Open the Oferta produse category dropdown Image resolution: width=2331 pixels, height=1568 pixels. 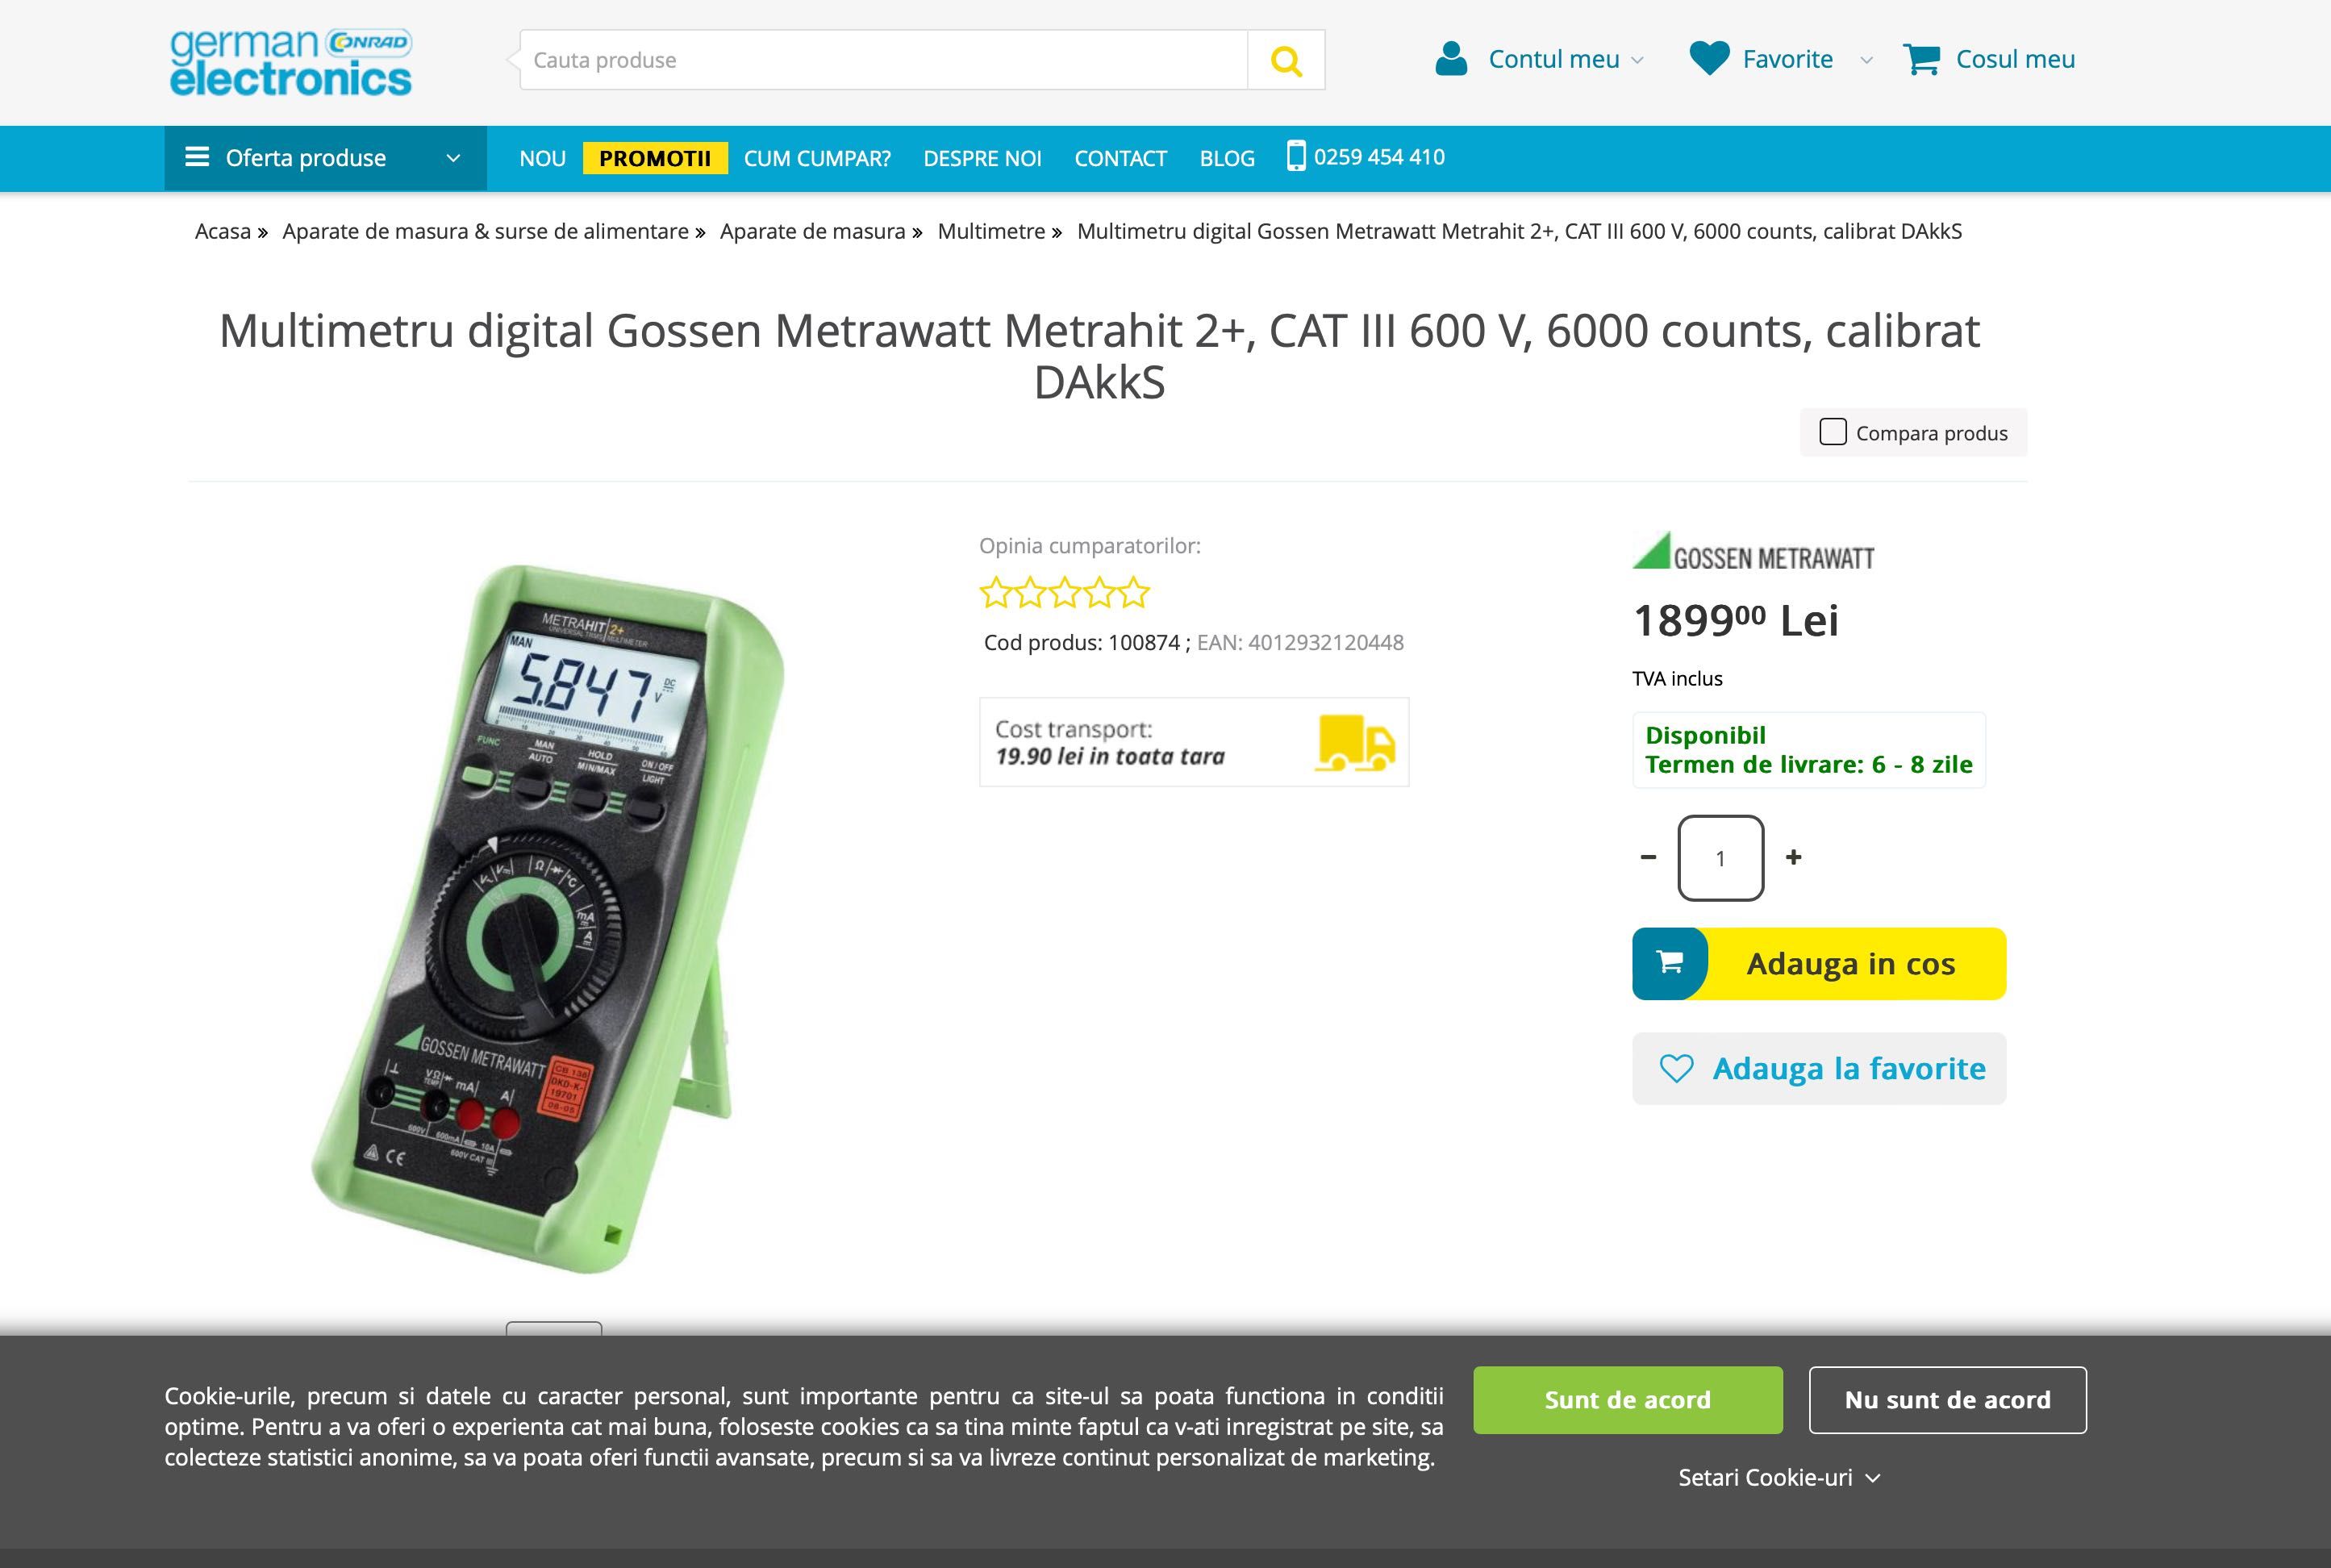(x=325, y=157)
